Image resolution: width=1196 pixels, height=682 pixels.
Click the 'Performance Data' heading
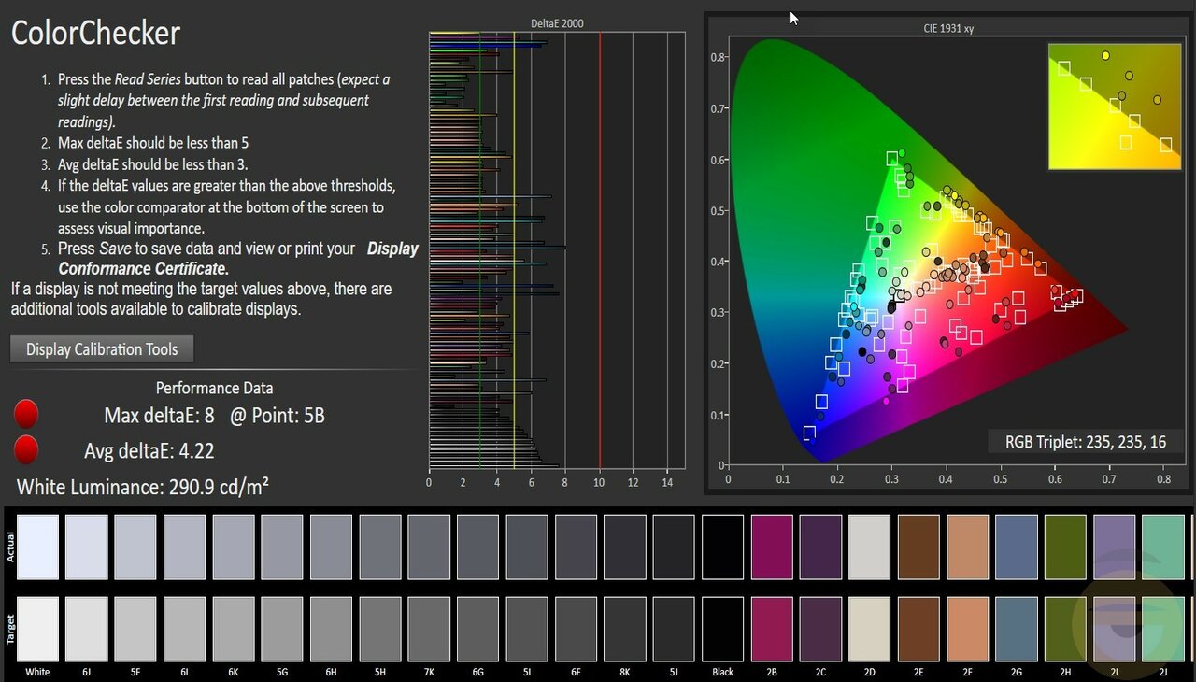[214, 388]
